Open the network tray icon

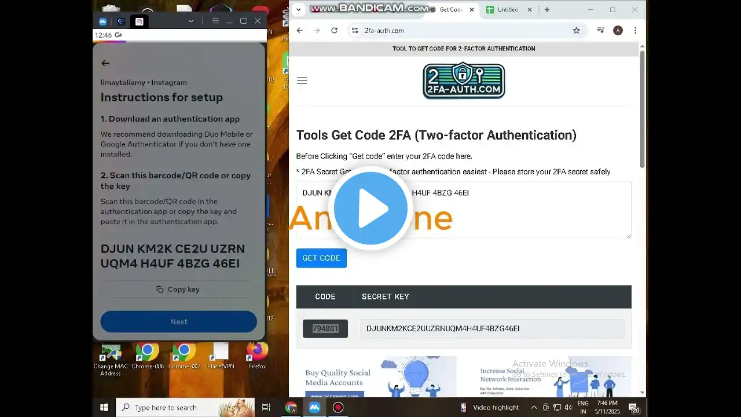tap(557, 408)
